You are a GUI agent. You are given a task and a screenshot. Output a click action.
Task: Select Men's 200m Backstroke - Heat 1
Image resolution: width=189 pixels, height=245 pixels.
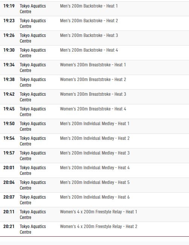point(89,6)
